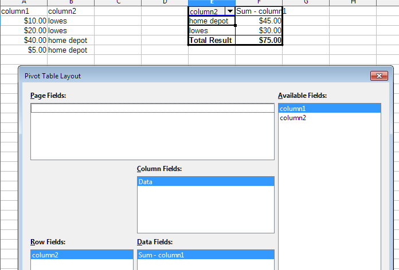Select column1 in Available Fields list
399x270 pixels.
(329, 108)
